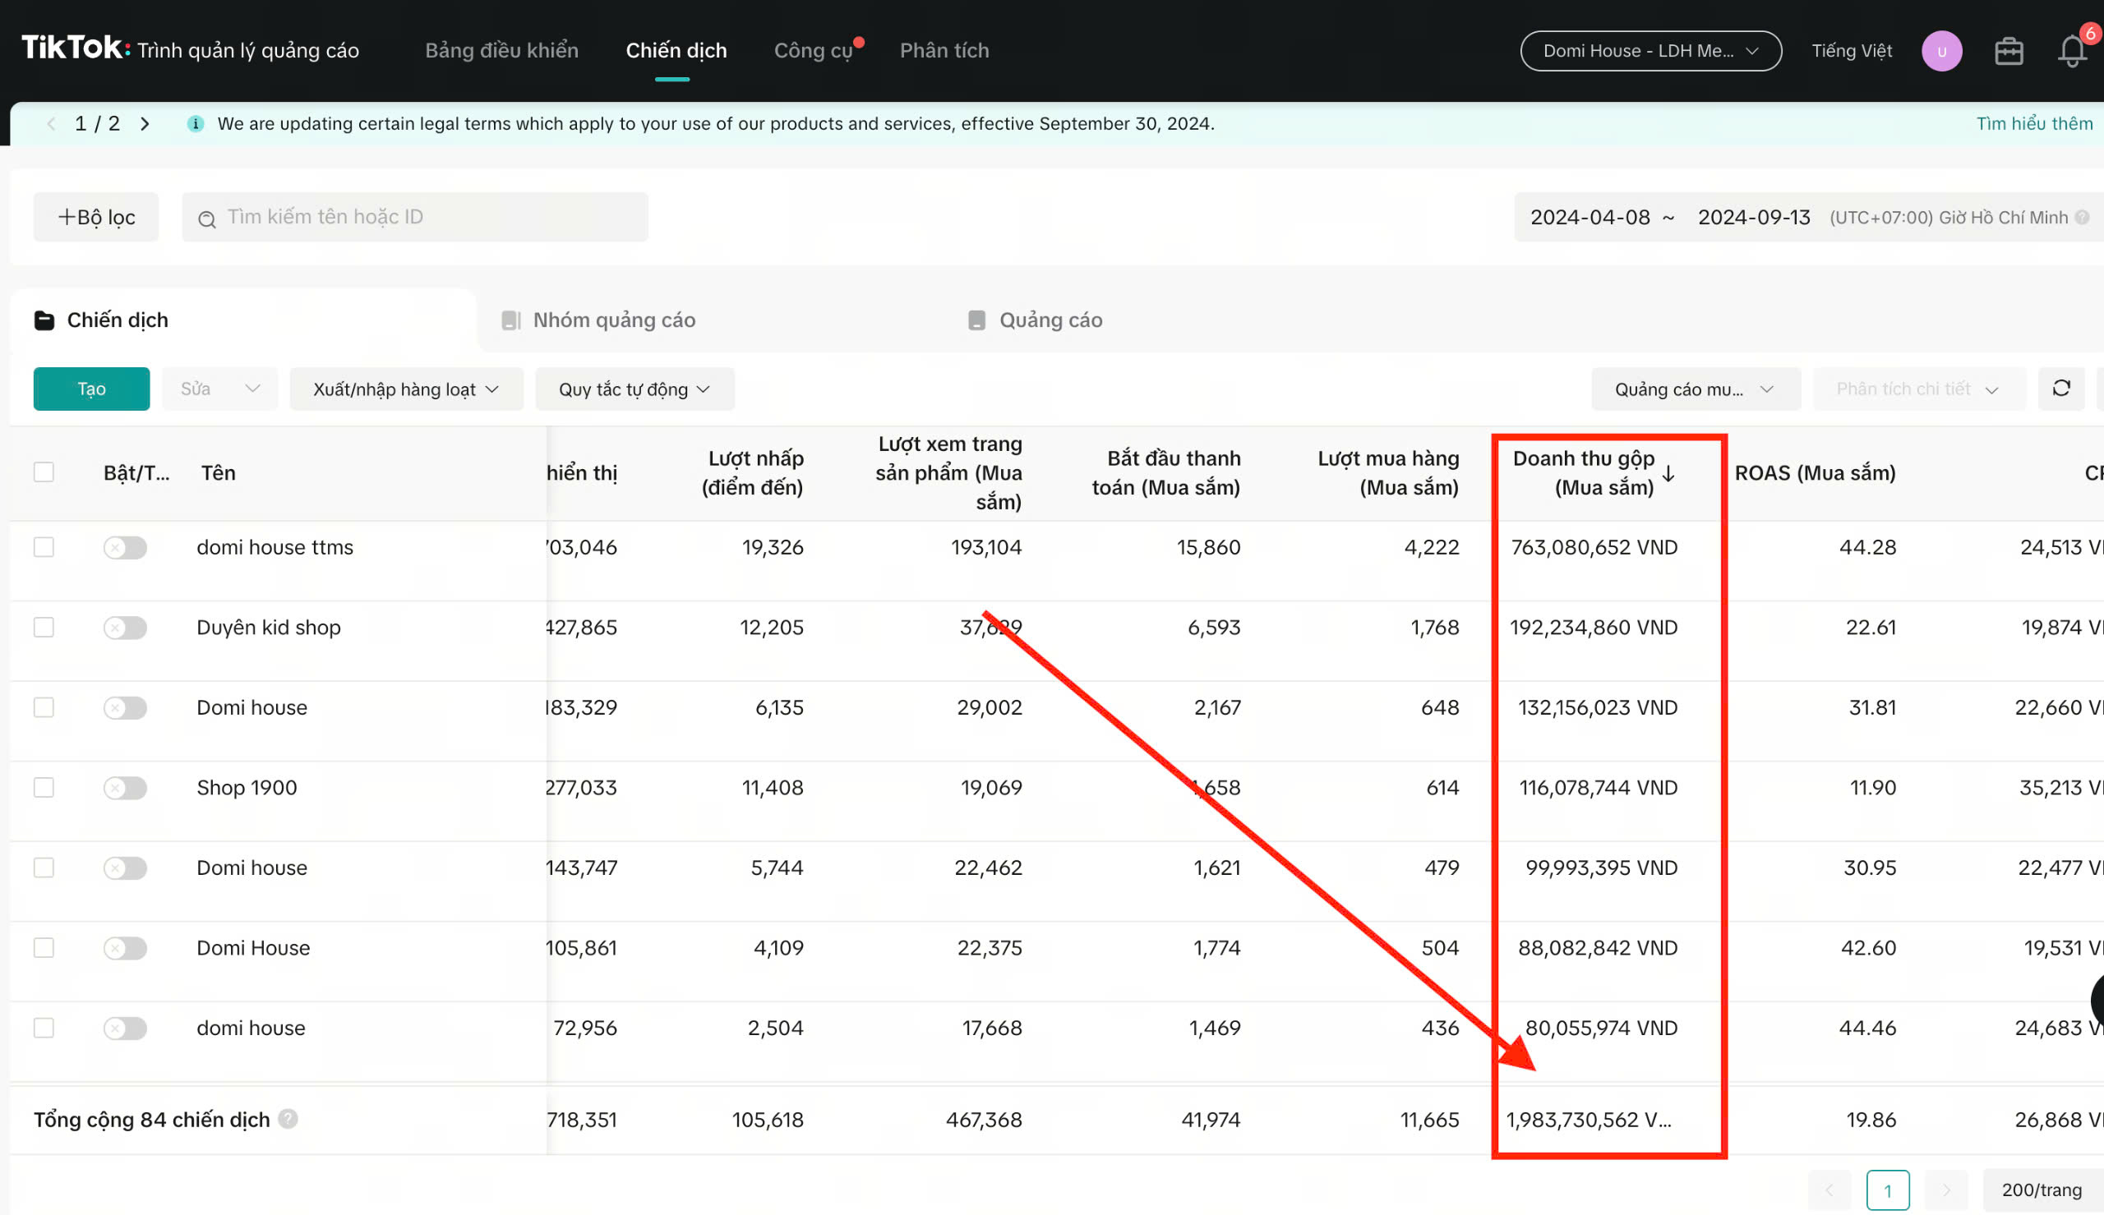
Task: Click help icon beside Tổng cộng 84 chiến dịch
Action: 288,1118
